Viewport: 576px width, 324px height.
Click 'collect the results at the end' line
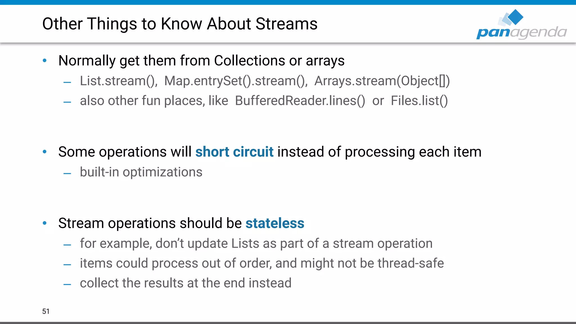pyautogui.click(x=186, y=283)
